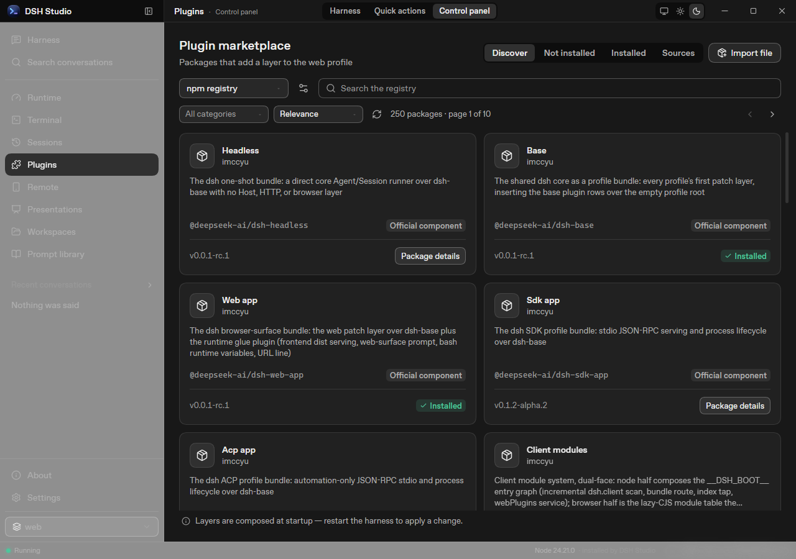
Task: Click the Headless package cube icon
Action: [x=202, y=156]
